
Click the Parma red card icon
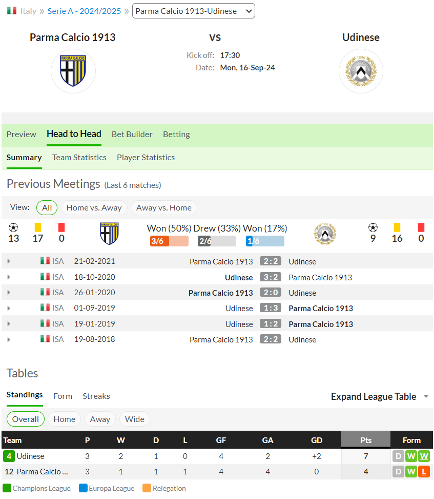(x=61, y=227)
